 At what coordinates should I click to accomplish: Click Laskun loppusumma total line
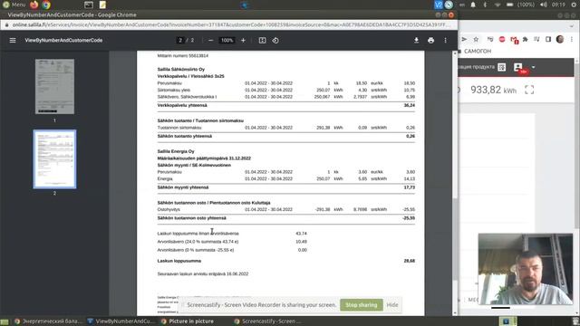(x=286, y=261)
